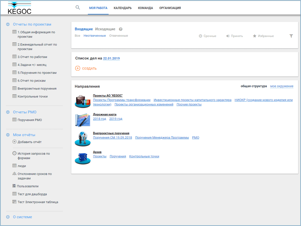This screenshot has width=301, height=226.
Task: Click the plus icon beside СОЗДАТЬ
Action: 77,68
